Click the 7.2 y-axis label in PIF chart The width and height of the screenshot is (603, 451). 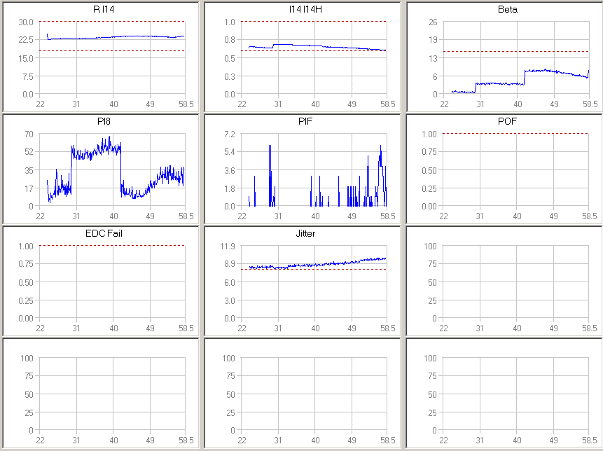(x=230, y=134)
